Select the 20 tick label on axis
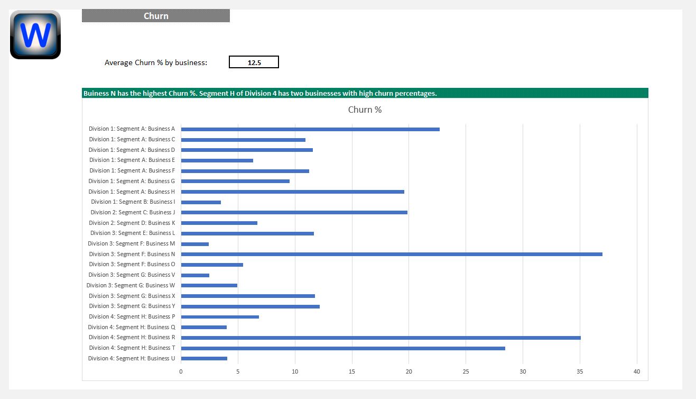 point(409,371)
